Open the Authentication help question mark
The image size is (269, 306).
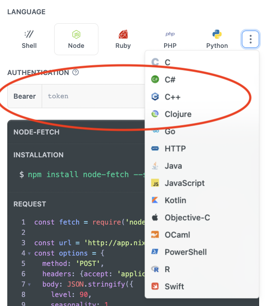[x=76, y=72]
